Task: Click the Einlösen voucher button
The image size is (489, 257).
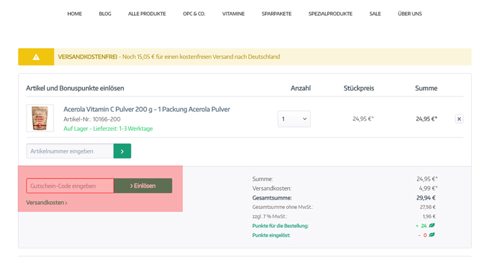Action: [x=143, y=186]
